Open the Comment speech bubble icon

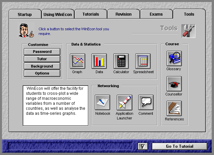(x=146, y=102)
